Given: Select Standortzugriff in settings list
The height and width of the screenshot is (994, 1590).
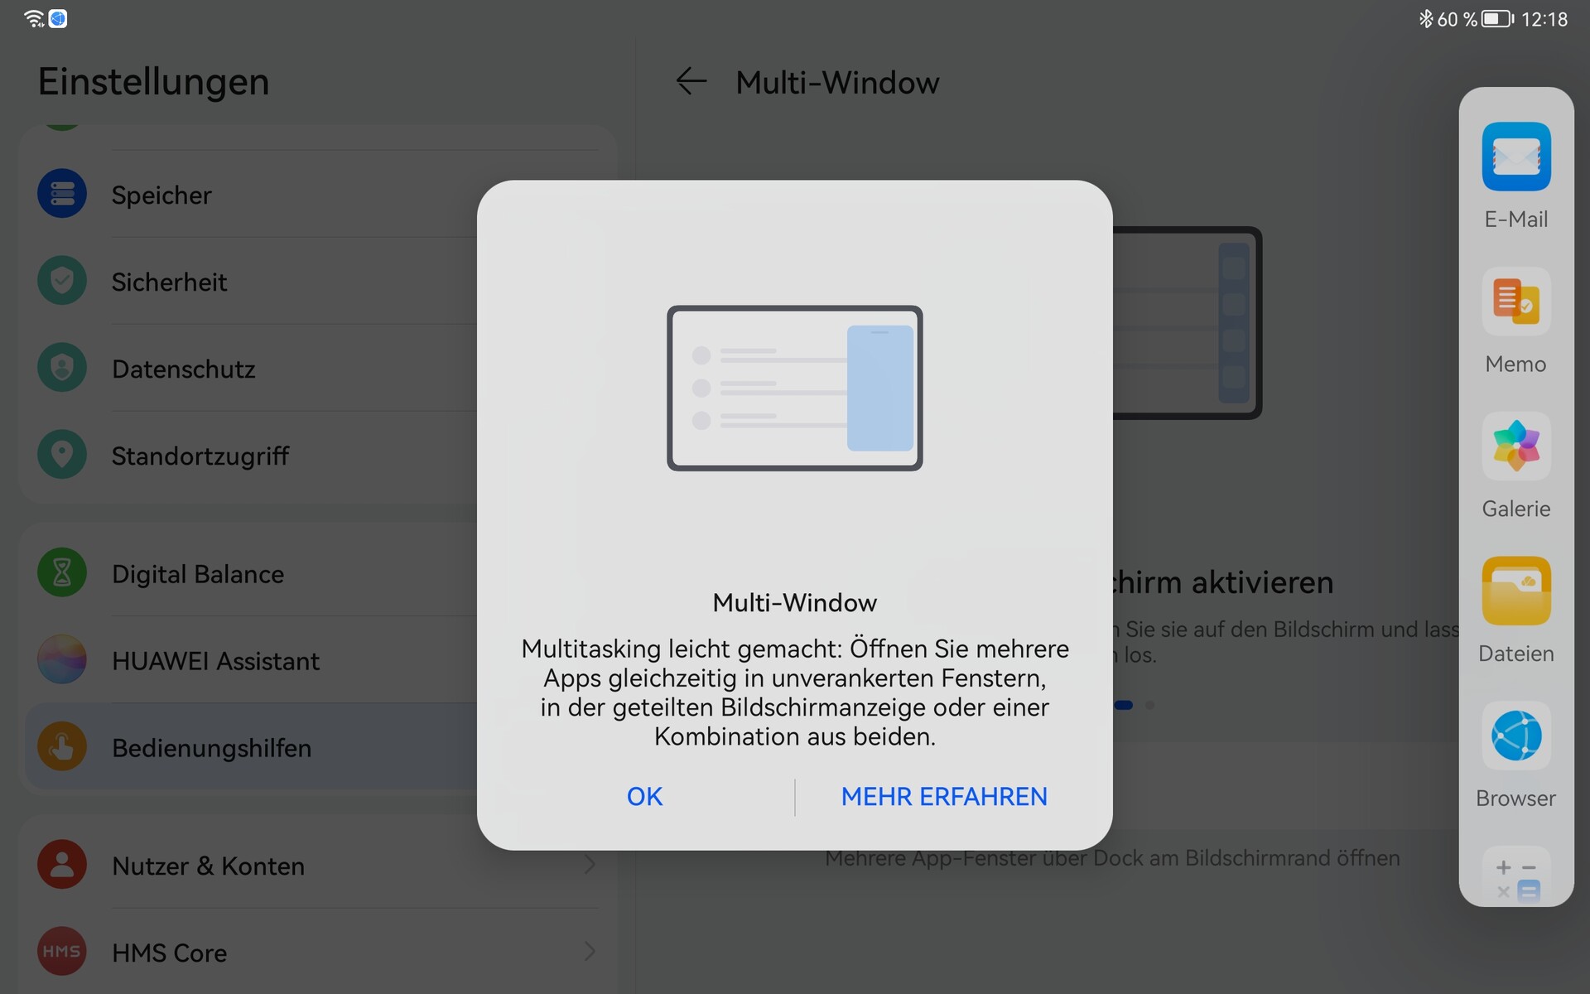Looking at the screenshot, I should 200,456.
